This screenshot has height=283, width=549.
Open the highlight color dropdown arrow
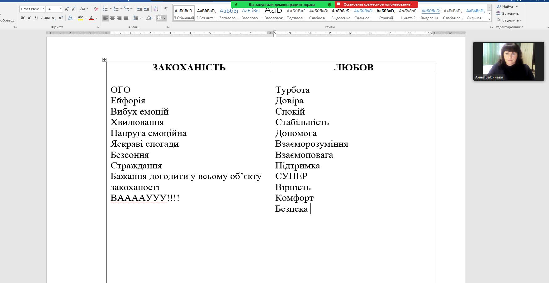(86, 18)
